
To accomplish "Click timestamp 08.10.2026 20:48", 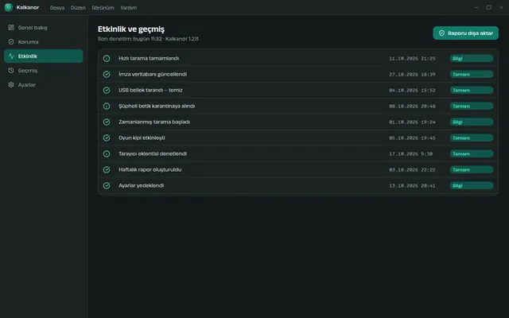I will tap(412, 106).
